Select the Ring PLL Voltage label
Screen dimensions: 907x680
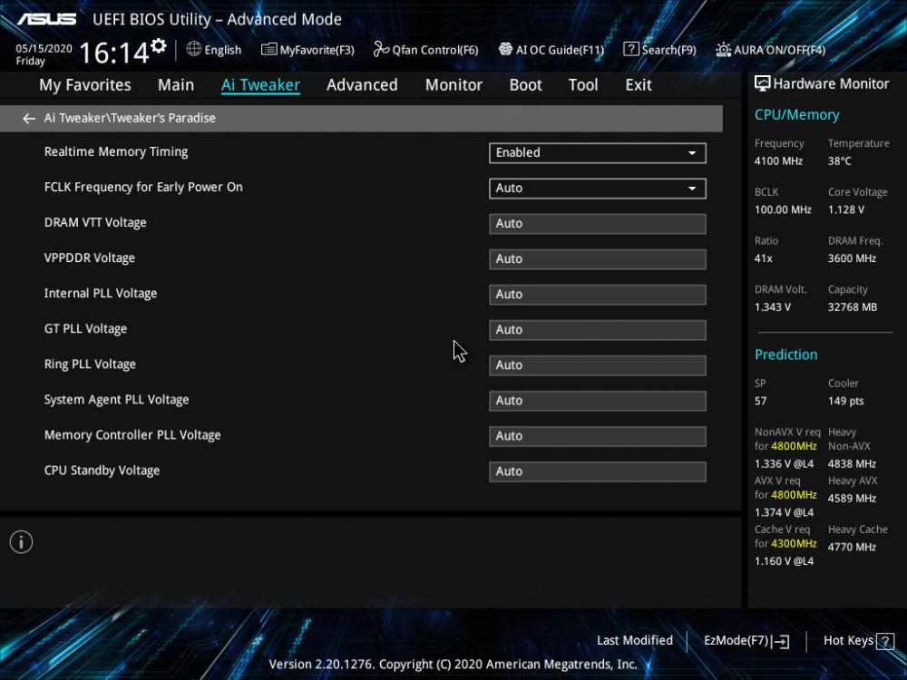[90, 364]
